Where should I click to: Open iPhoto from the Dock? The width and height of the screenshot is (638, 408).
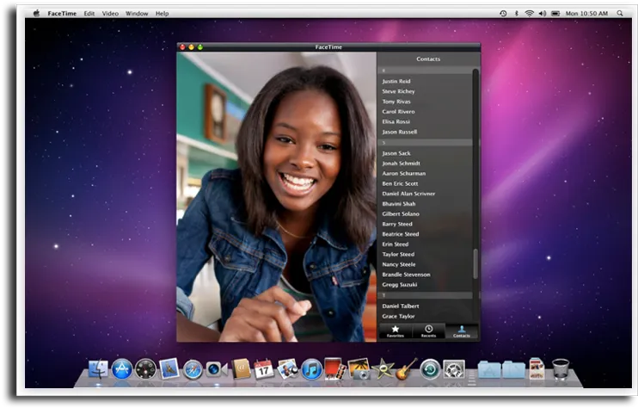click(x=359, y=369)
